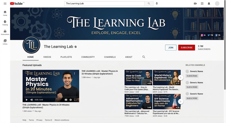Subscribe to the second Generic Name channel

[192, 87]
